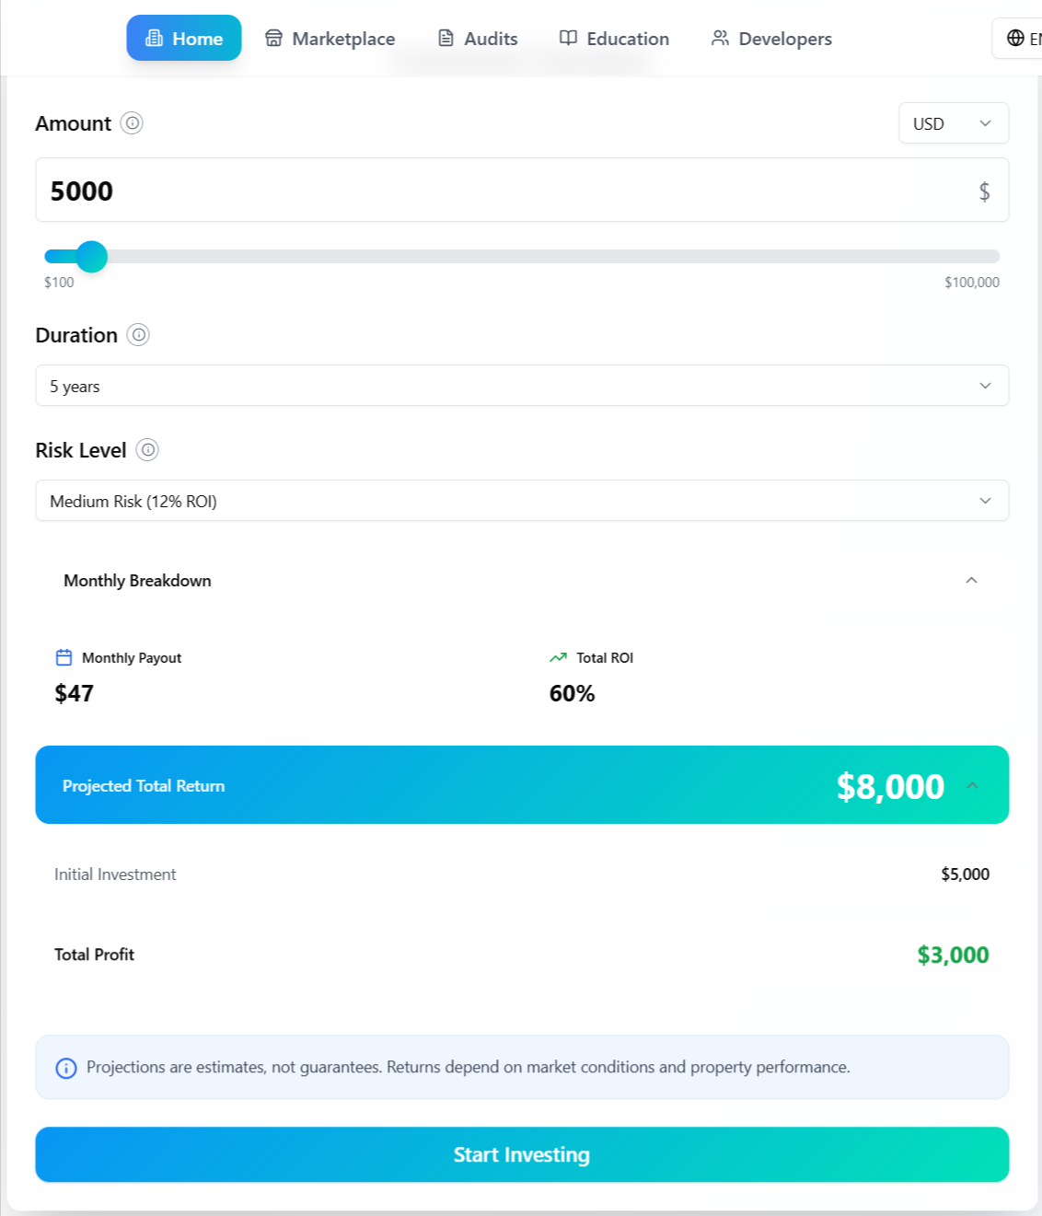
Task: Click the info icon in projections disclaimer
Action: tap(66, 1068)
